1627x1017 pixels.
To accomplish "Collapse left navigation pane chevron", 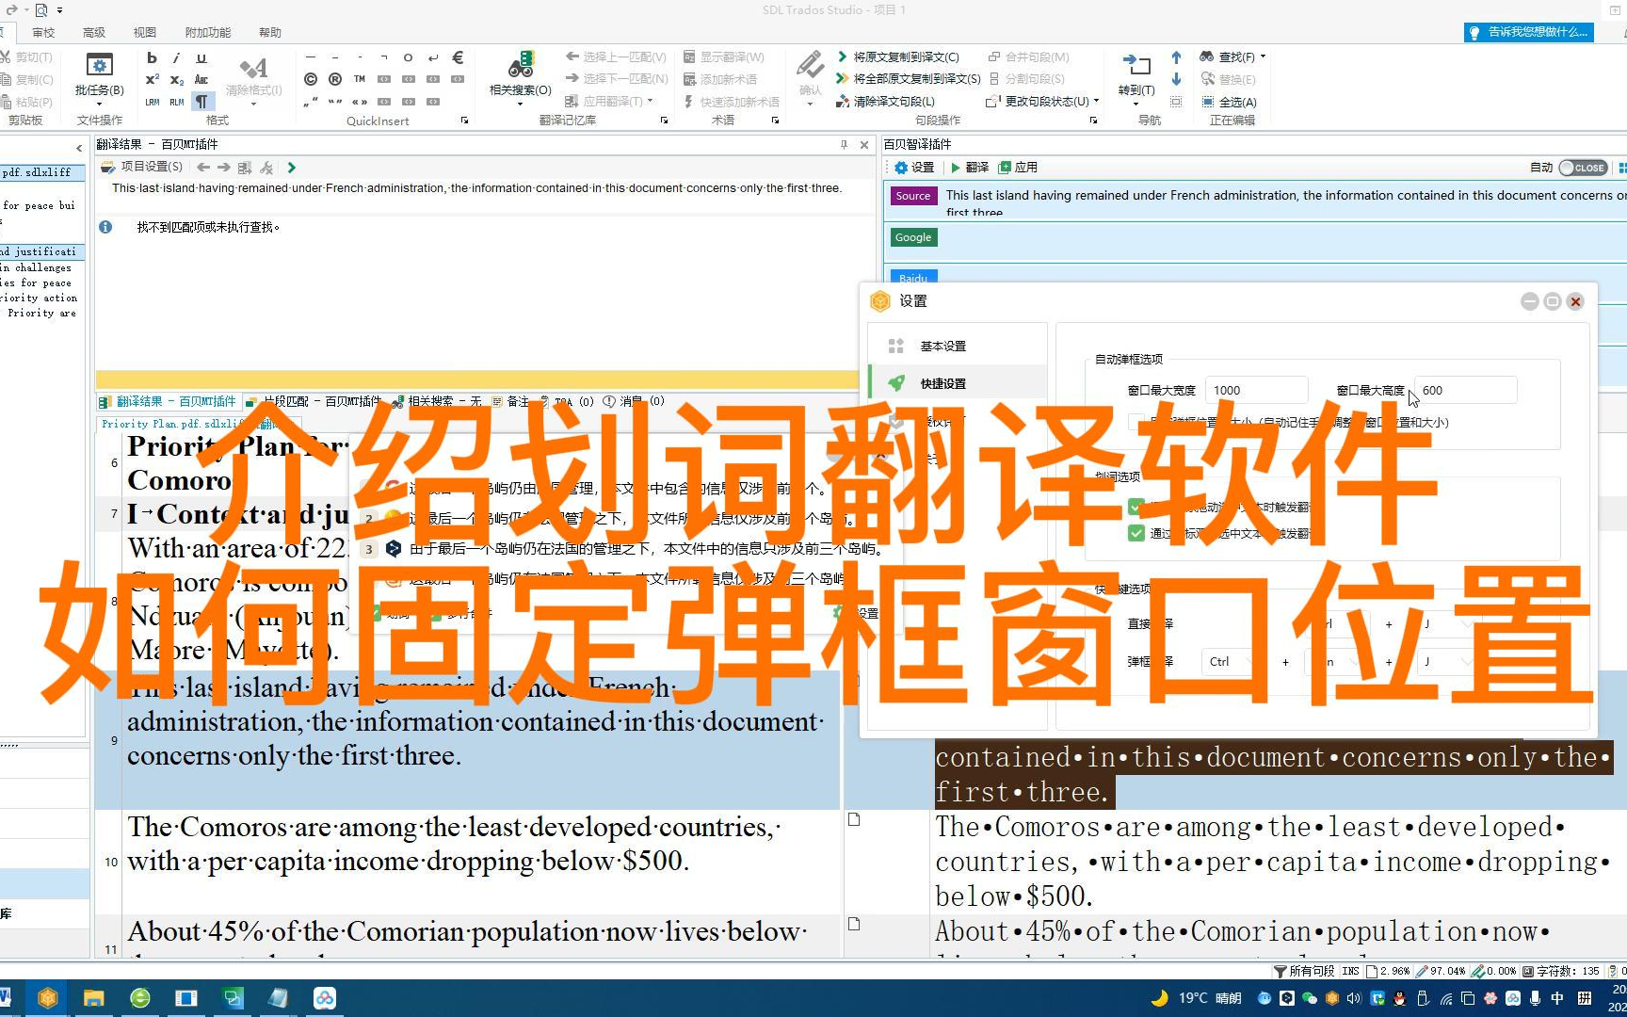I will coord(79,148).
